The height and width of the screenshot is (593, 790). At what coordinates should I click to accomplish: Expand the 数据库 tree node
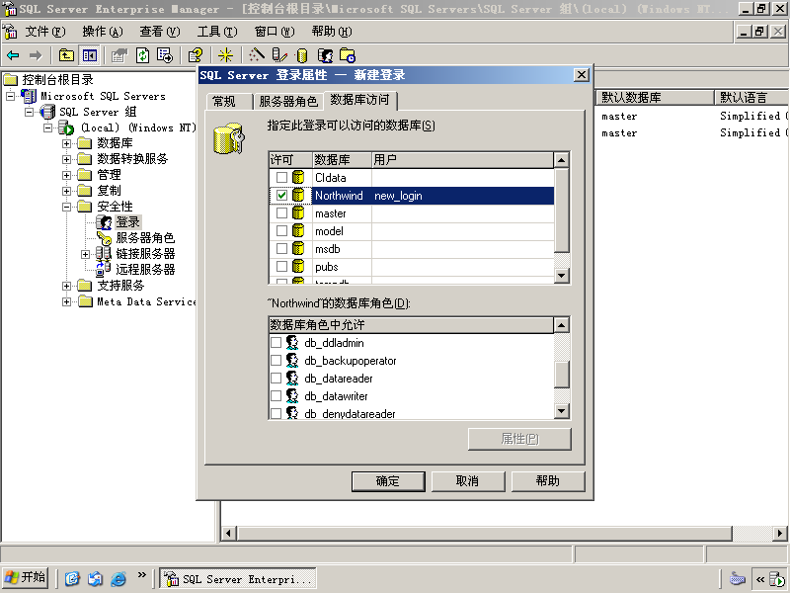[x=66, y=143]
